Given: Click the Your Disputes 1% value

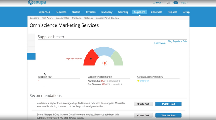Looking at the screenshot, I should [x=102, y=81].
